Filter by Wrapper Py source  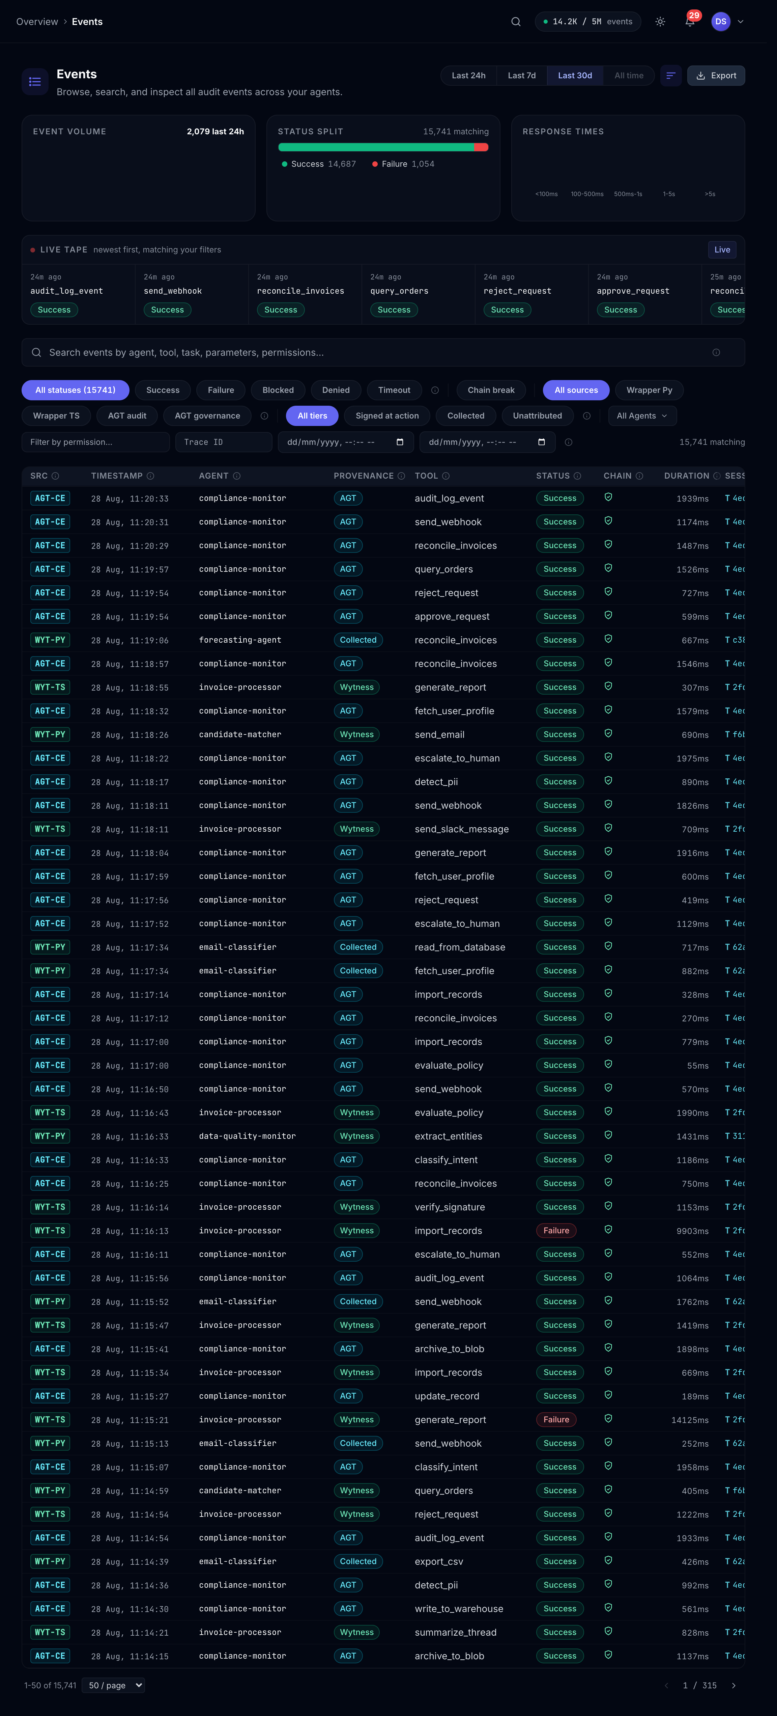point(649,391)
